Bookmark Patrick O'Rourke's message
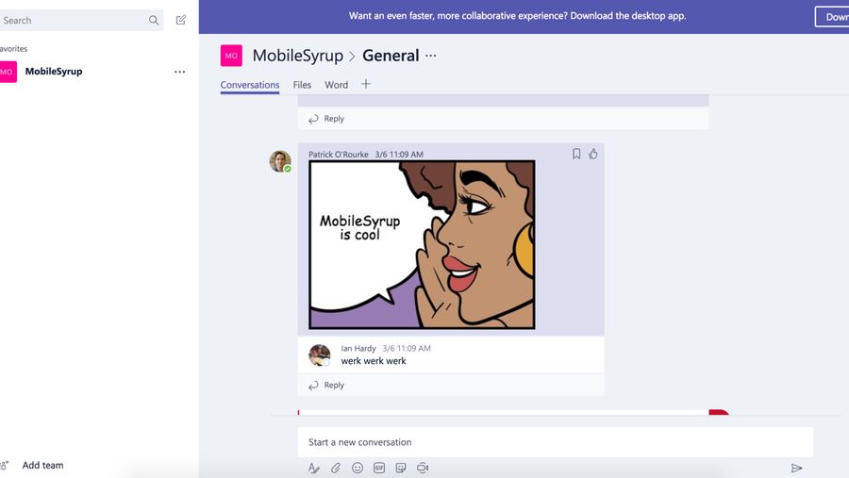 (576, 154)
